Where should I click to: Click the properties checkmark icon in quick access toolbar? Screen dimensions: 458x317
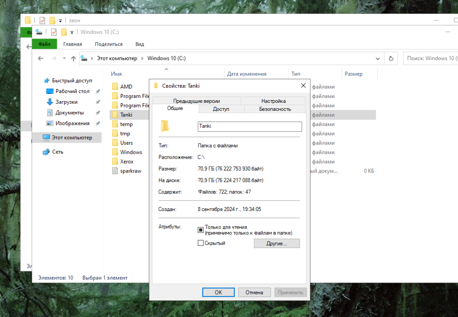[x=54, y=32]
